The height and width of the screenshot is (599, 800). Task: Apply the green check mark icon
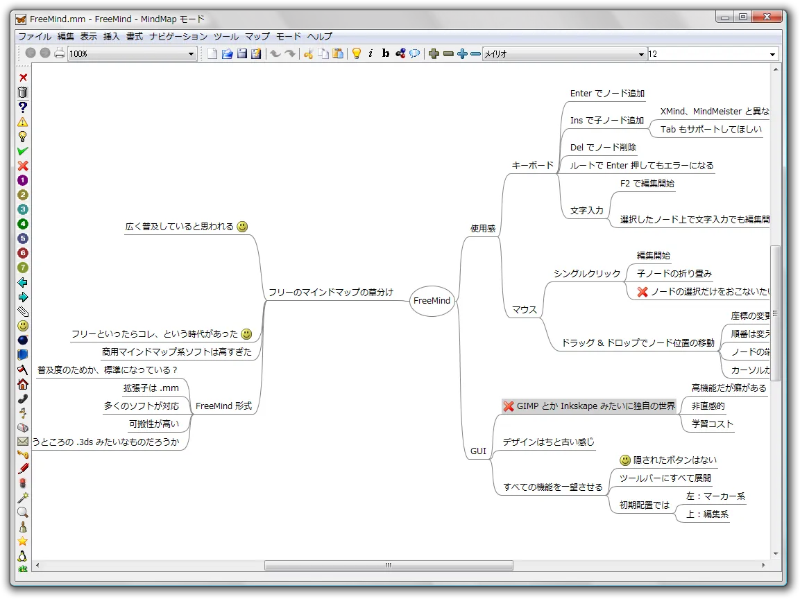[23, 150]
